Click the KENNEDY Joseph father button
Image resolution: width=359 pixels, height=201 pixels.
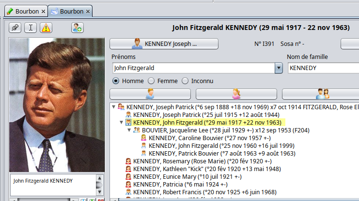coord(164,44)
